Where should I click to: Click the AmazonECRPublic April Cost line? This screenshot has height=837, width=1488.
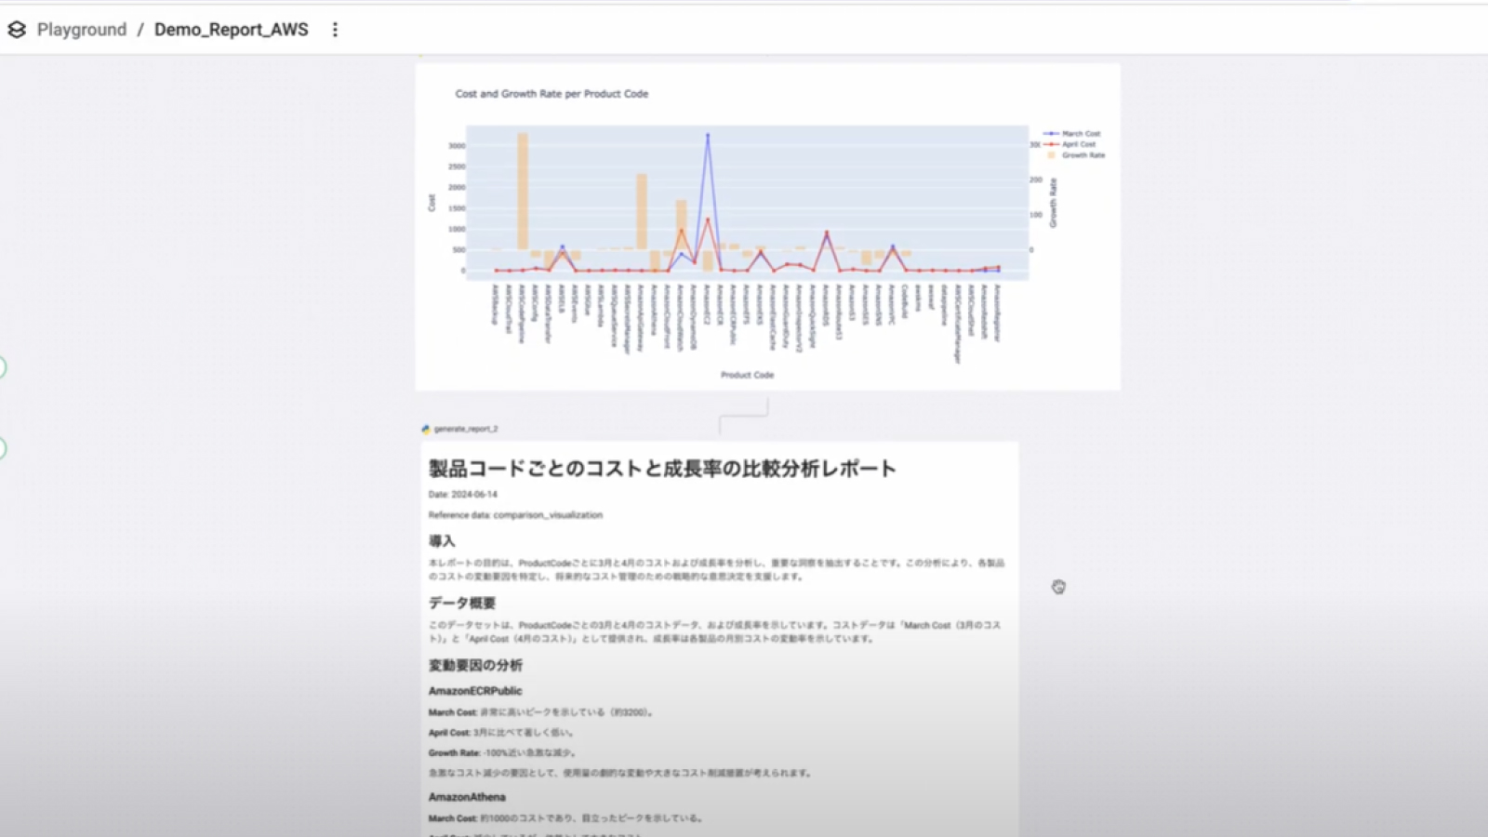coord(501,733)
